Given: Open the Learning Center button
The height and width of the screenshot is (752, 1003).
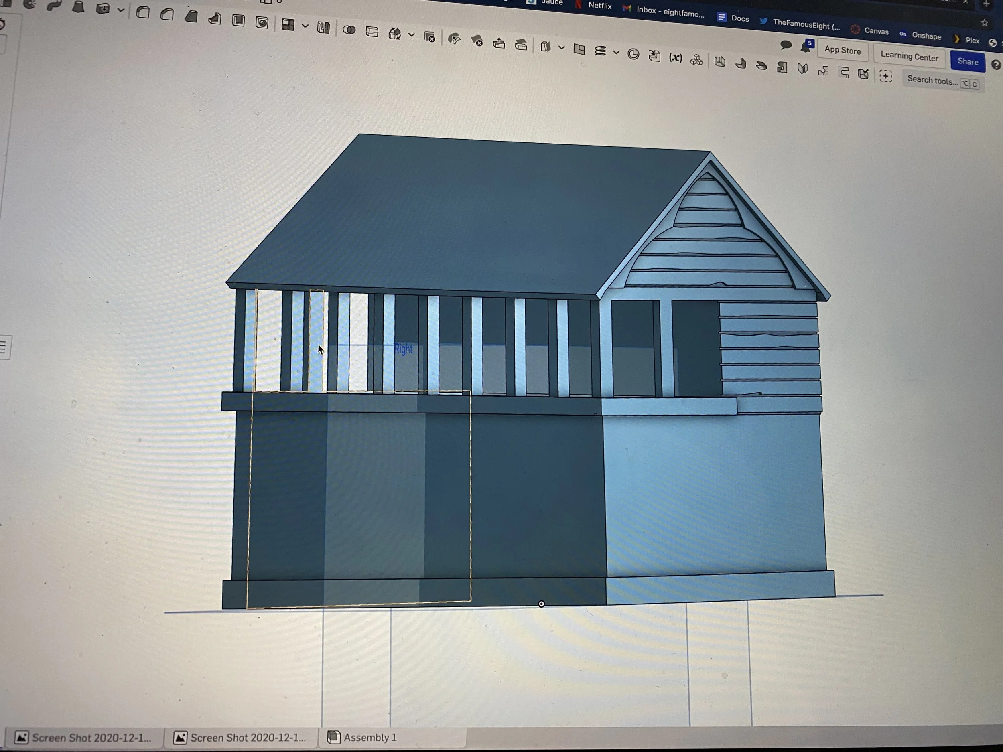Looking at the screenshot, I should coord(909,57).
